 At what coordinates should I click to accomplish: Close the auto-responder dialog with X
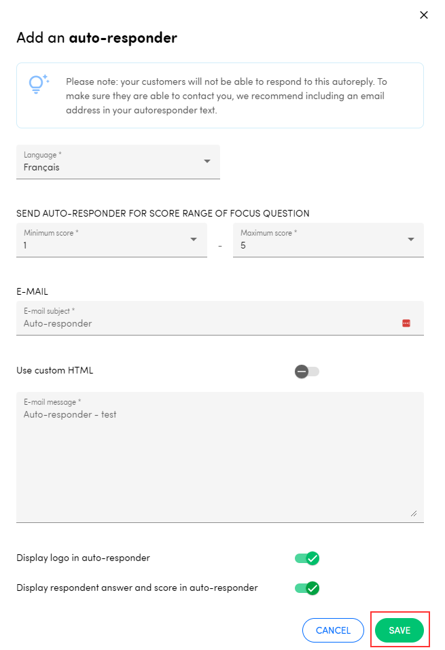point(424,15)
